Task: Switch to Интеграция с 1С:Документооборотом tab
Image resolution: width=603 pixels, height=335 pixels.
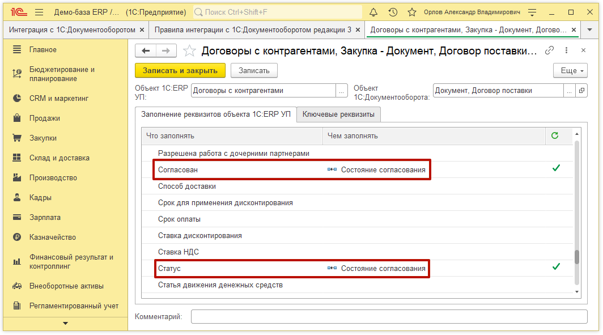Action: click(x=72, y=30)
